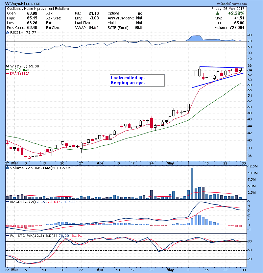The image size is (263, 273).
Task: Click the Volume value 727,064
Action: pyautogui.click(x=237, y=28)
